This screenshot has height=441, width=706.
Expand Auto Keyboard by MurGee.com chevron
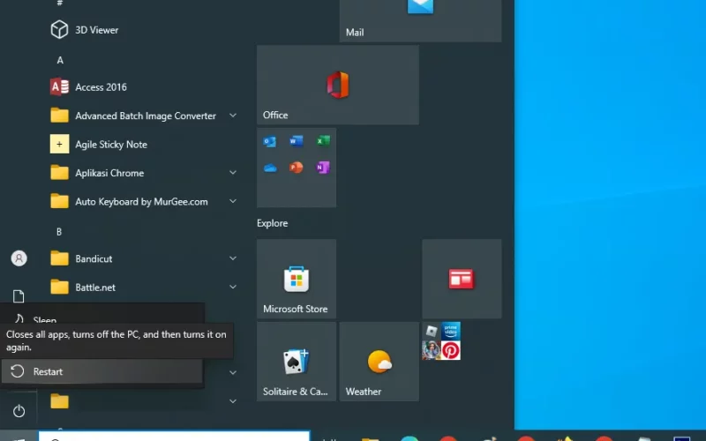233,201
